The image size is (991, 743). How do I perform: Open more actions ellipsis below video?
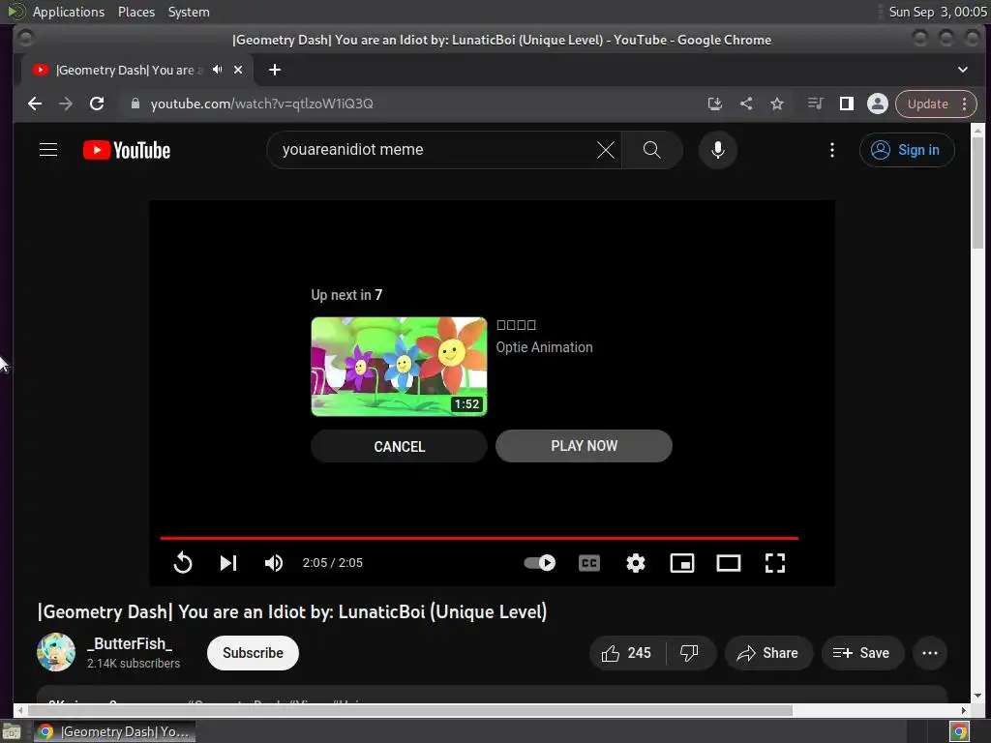click(930, 653)
